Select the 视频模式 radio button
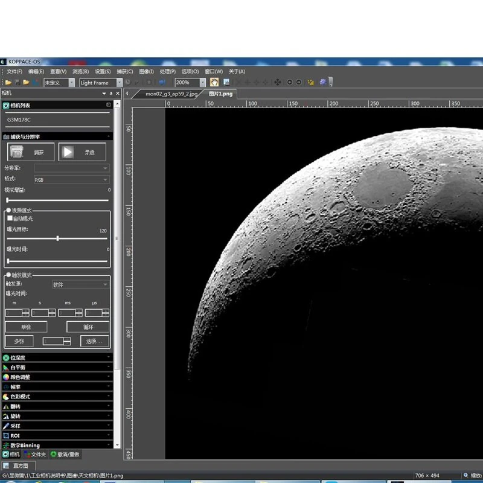 coord(8,210)
